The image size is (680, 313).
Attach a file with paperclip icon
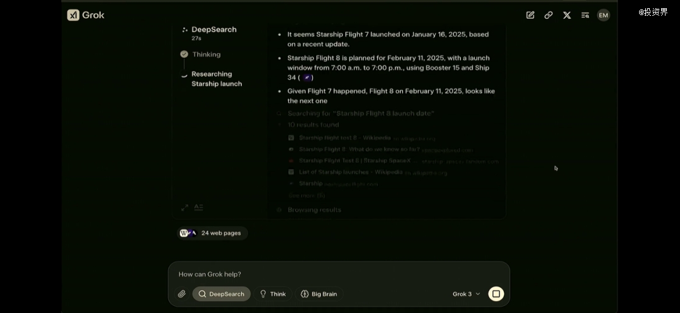[182, 294]
